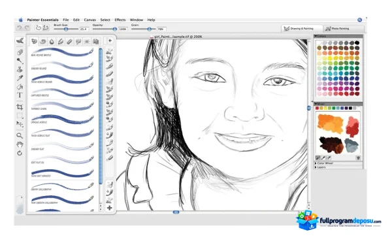Select the Real Round Bristle brush variant

62,52
